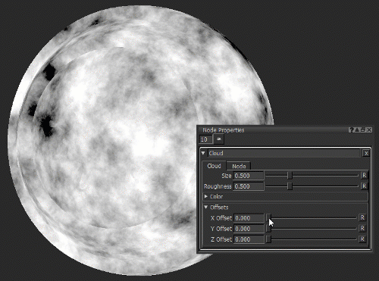Screen dimensions: 379x281
Task: Reset Y Offset with its R button
Action: (362, 228)
